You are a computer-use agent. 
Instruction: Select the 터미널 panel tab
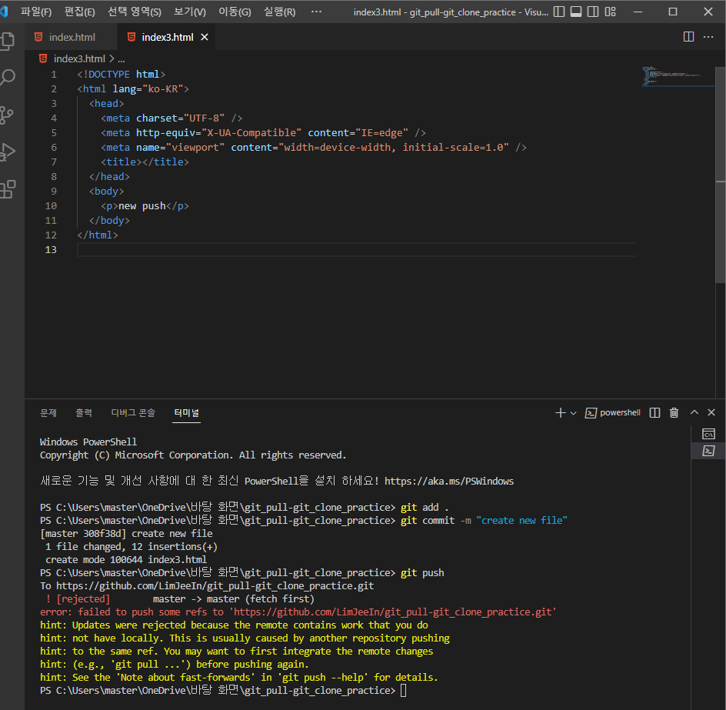pos(187,412)
